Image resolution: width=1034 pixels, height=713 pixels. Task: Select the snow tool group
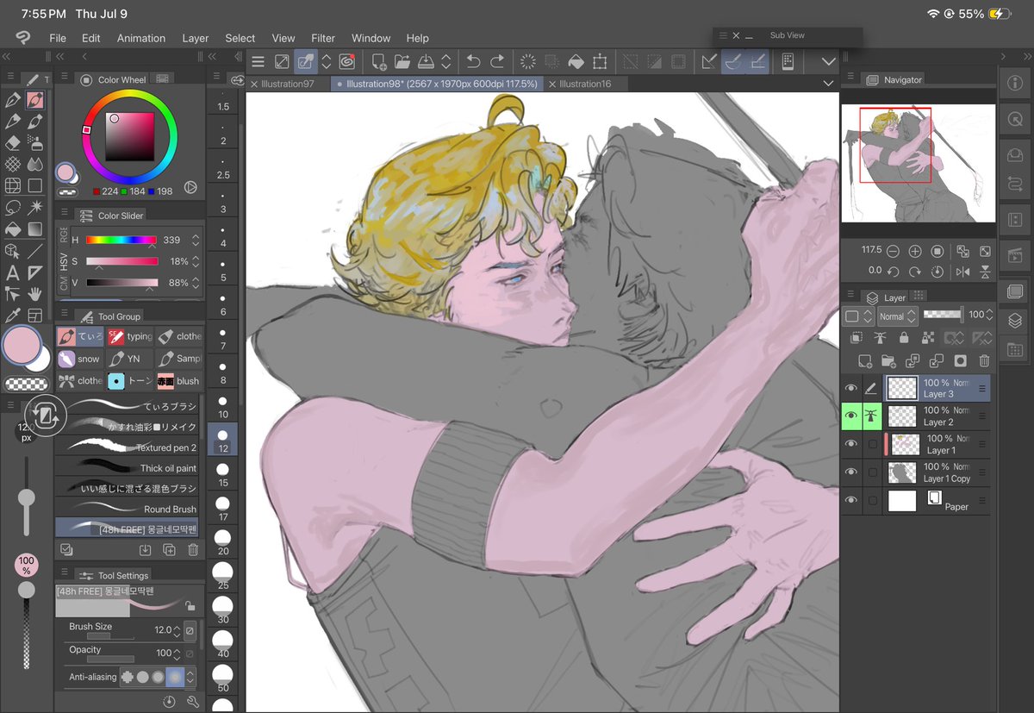click(79, 359)
